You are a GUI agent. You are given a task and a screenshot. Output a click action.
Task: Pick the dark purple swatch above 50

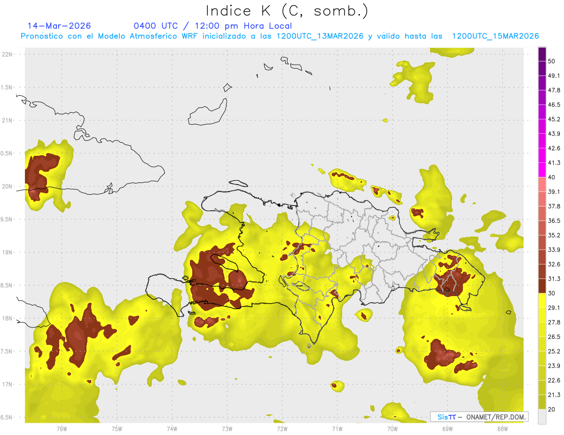pos(542,54)
